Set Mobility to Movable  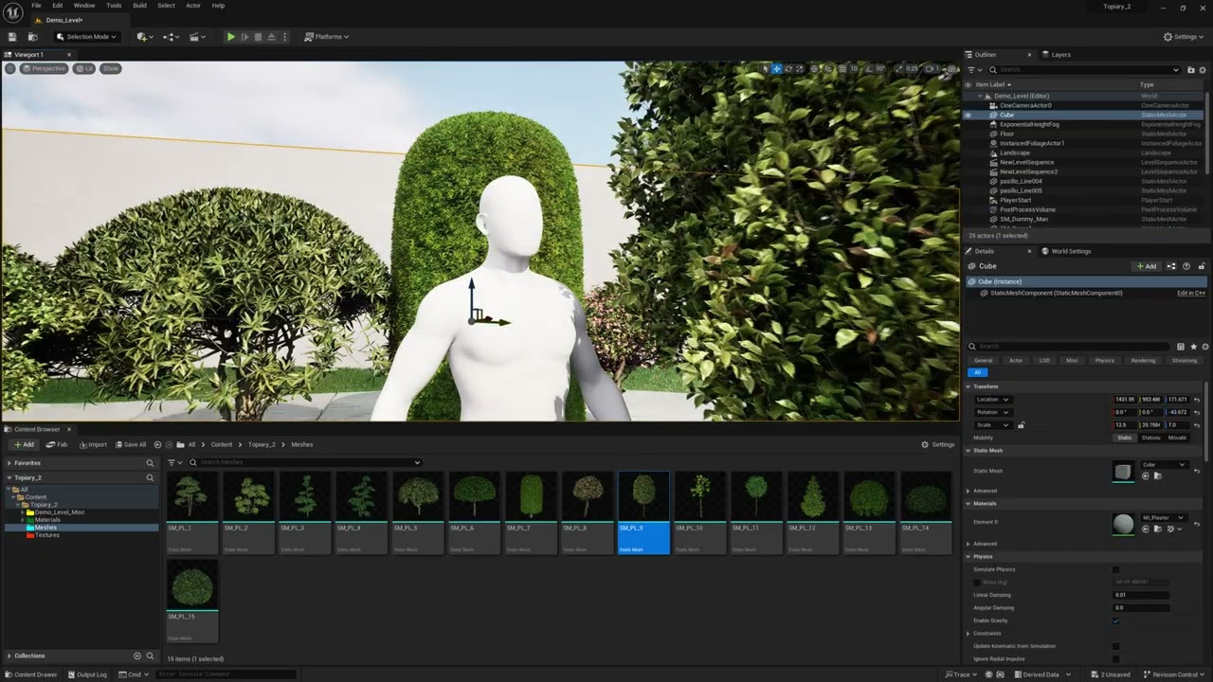pos(1177,438)
